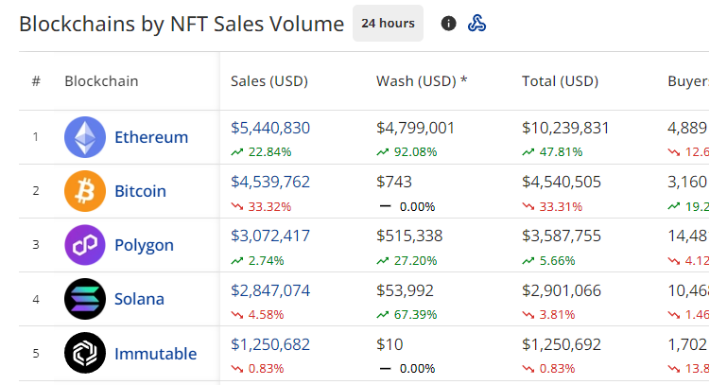The height and width of the screenshot is (385, 727).
Task: Click the partially visible Buyers column header
Action: pyautogui.click(x=688, y=81)
